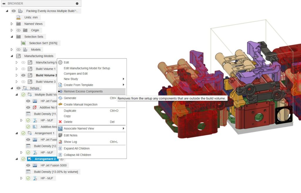Toggle visibility of the Setups node

[x=19, y=88]
